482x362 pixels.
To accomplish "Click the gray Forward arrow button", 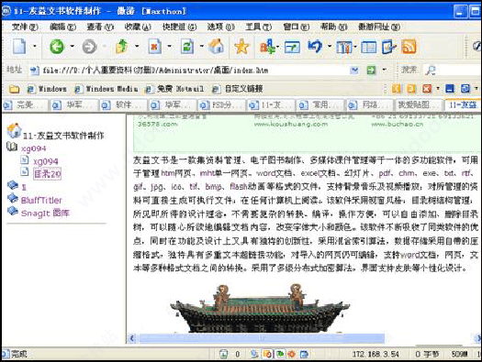I will click(x=89, y=47).
